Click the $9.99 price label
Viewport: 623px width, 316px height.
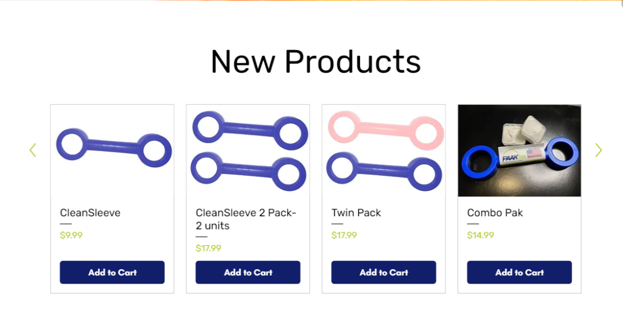71,235
